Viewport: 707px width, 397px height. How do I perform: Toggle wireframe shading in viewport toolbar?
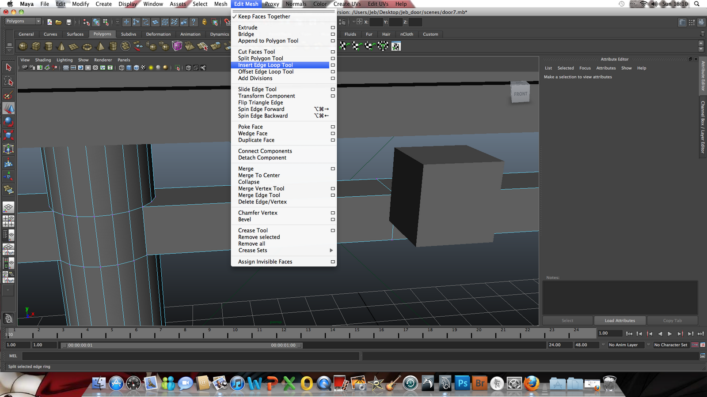coord(122,68)
